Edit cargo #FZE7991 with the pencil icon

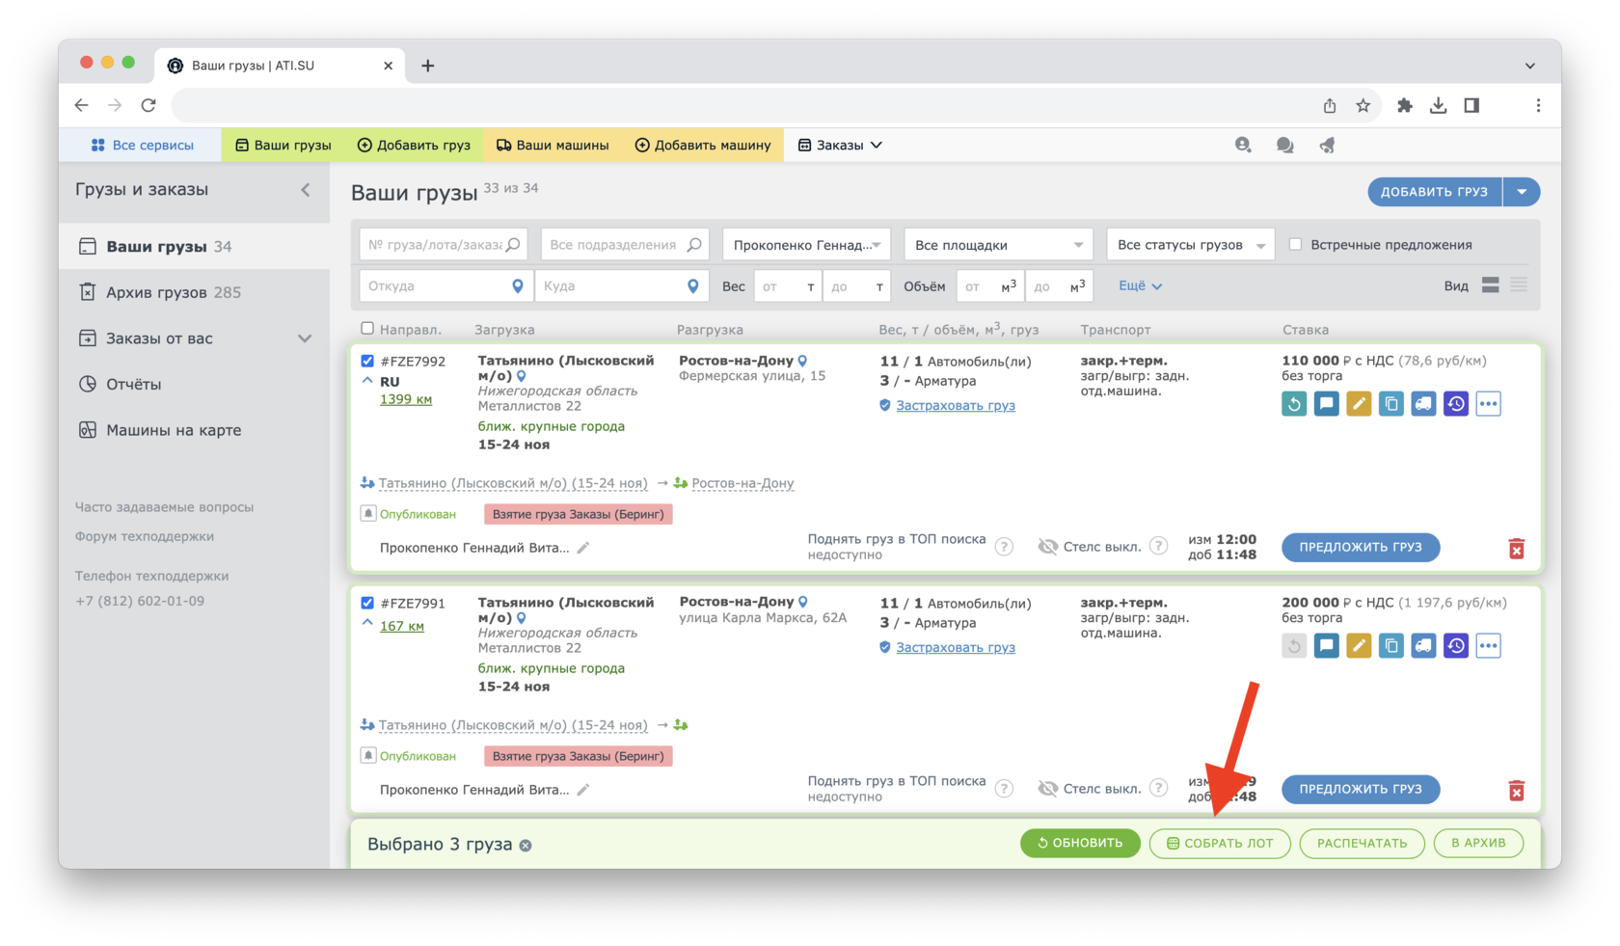[x=1359, y=646]
